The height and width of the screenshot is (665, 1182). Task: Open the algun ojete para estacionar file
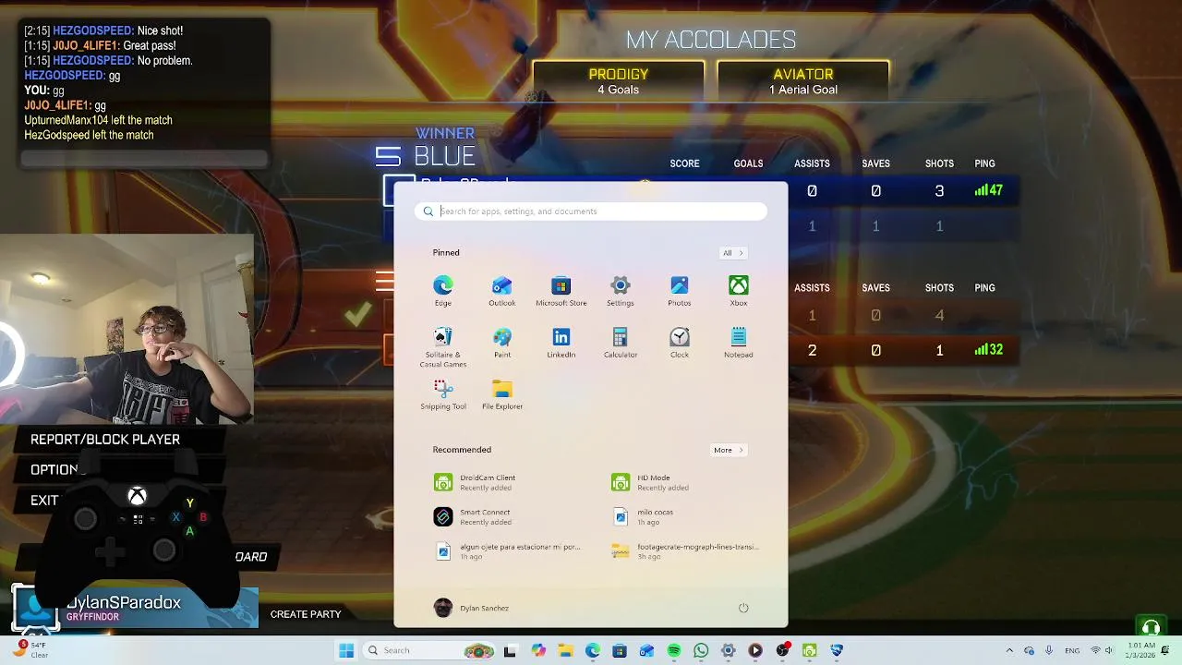[x=508, y=550]
